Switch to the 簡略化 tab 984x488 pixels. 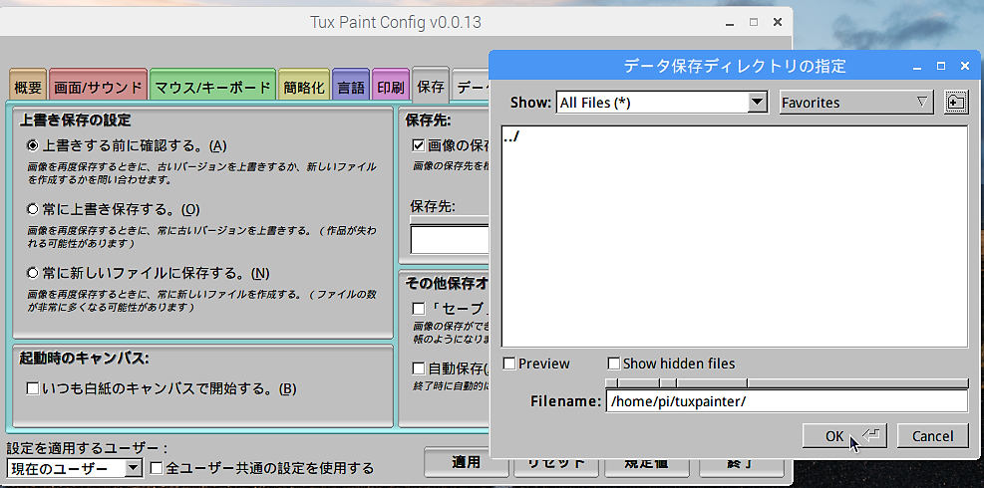click(x=304, y=88)
